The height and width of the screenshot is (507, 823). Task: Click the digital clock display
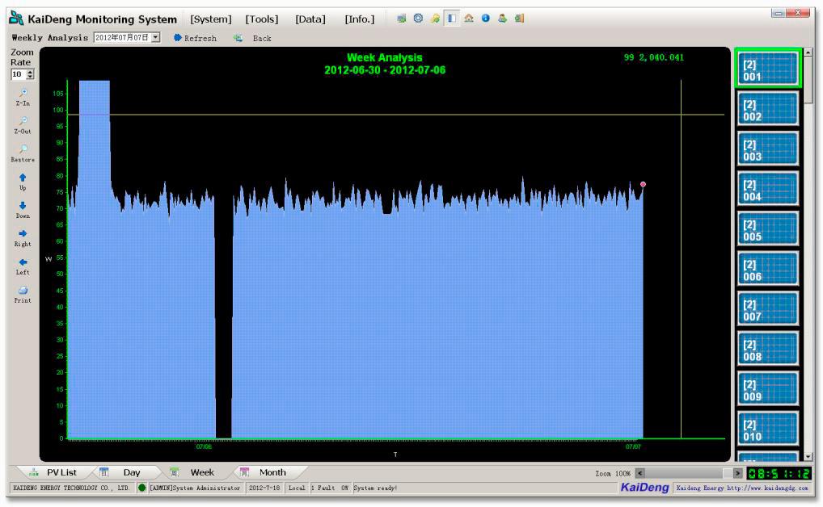(x=779, y=473)
